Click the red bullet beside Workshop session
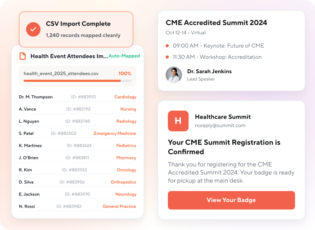The width and height of the screenshot is (315, 230). [x=167, y=57]
